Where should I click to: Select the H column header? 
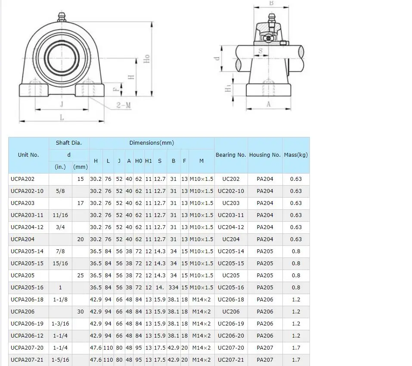(96, 161)
